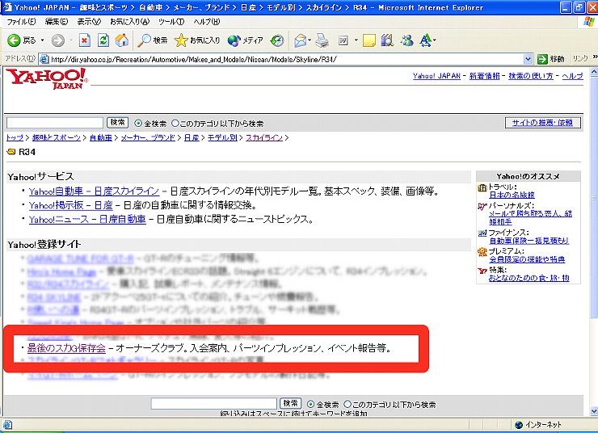Screen dimensions: 598x433
Task: Click the bottom search text field
Action: [214, 403]
